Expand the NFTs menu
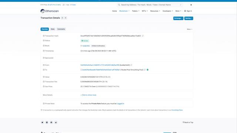The width and height of the screenshot is (237, 133). [145, 11]
